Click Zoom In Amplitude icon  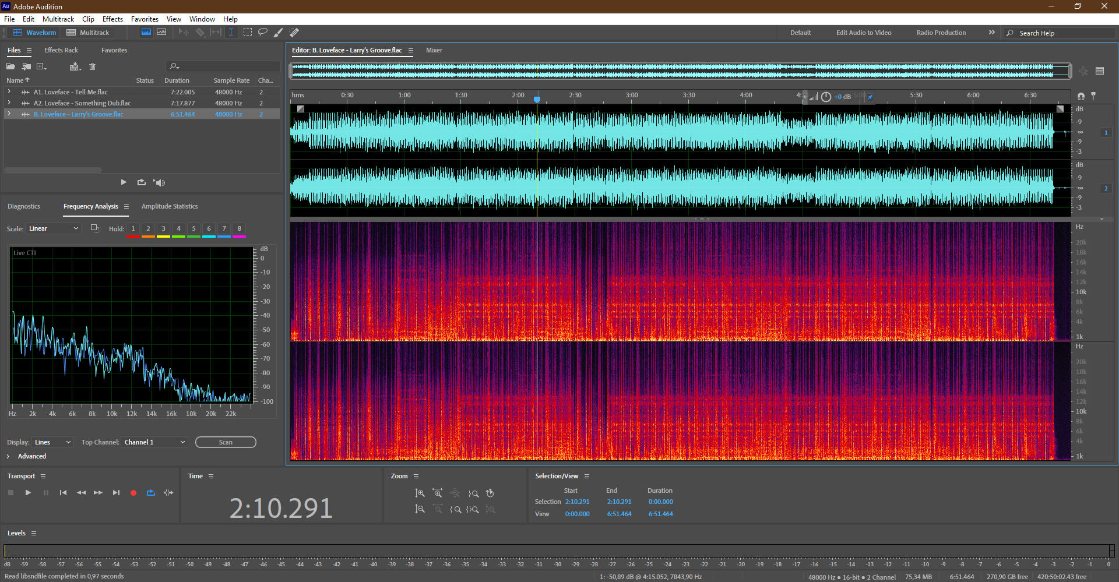point(420,493)
